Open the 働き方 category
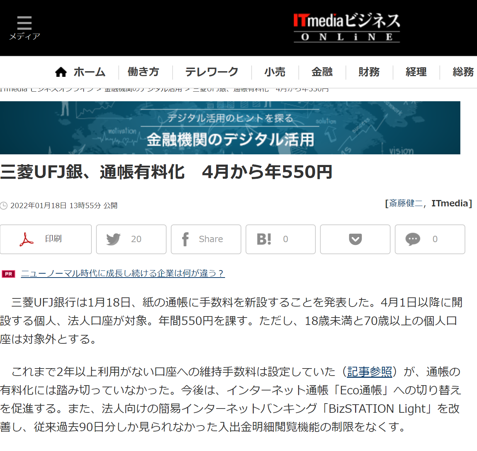 point(144,72)
